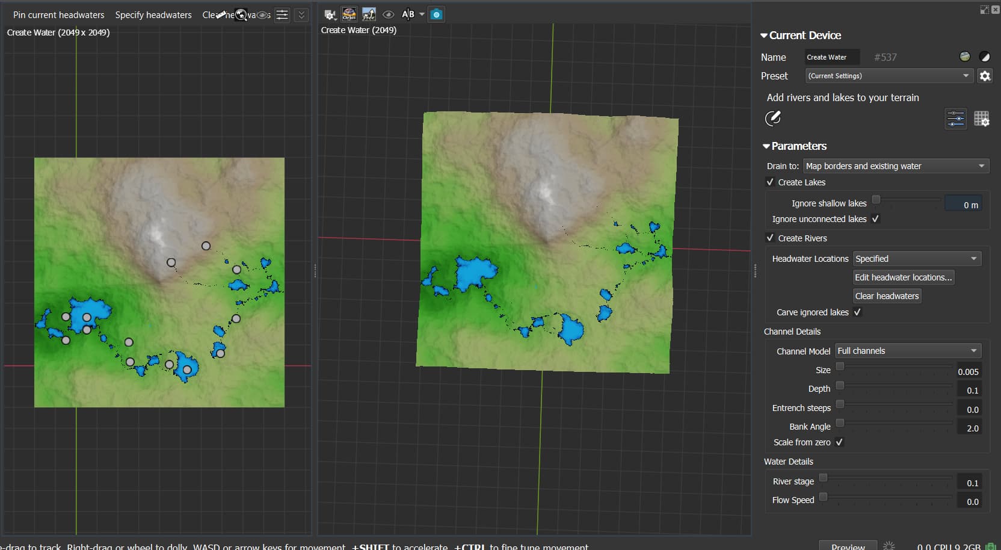Viewport: 1001px width, 550px height.
Task: Click the globe magnifier zoom icon
Action: point(241,14)
